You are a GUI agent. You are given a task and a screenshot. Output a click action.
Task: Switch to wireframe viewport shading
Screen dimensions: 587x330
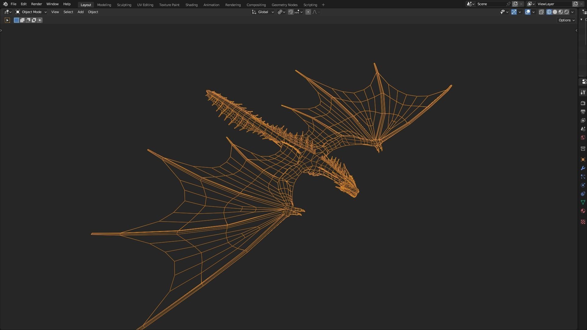click(549, 12)
